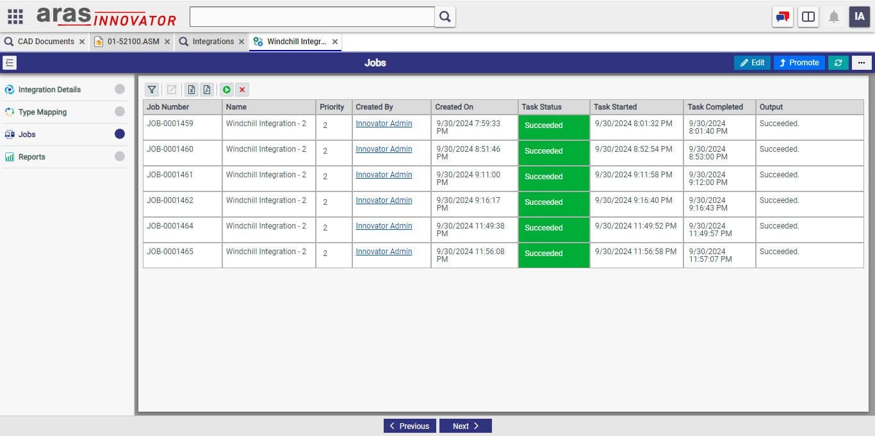The height and width of the screenshot is (436, 875).
Task: Close the CAD Documents tab
Action: 82,42
